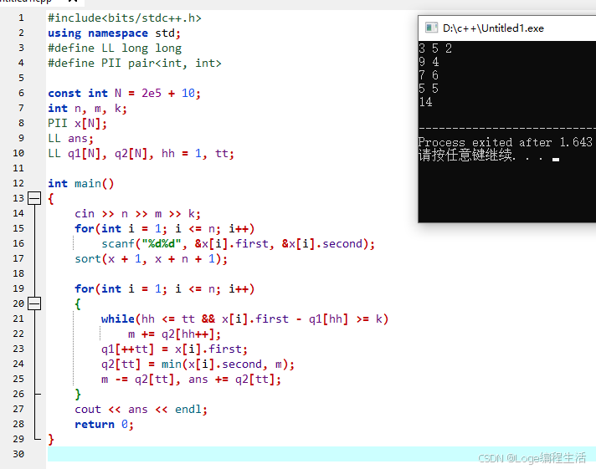Click the scanf("%d%d") statement on line 16

point(238,243)
